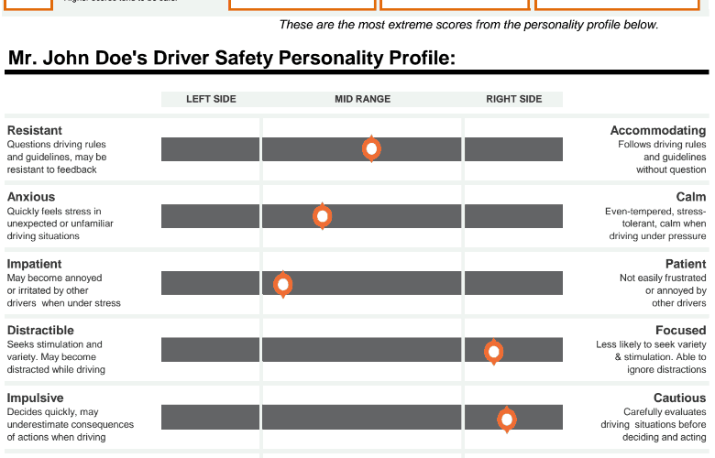Select the Focused trait label
The height and width of the screenshot is (458, 715).
point(680,331)
